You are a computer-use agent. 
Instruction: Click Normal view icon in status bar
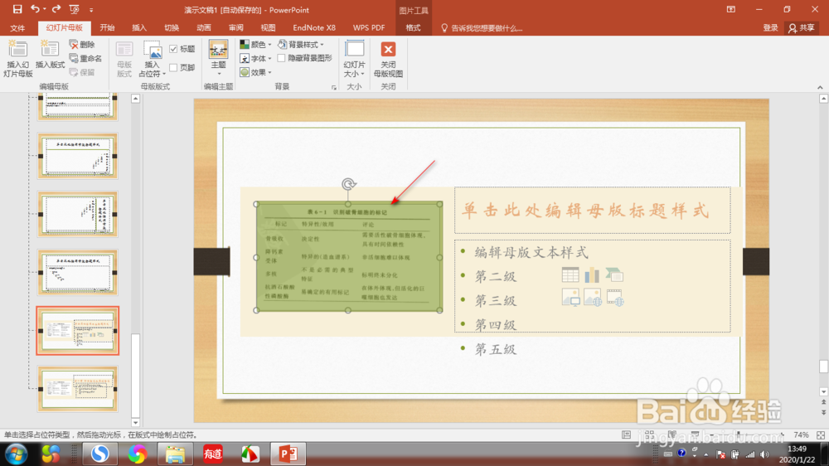(626, 434)
